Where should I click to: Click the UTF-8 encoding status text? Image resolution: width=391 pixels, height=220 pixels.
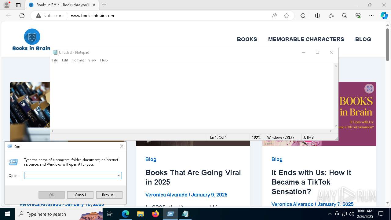pos(309,137)
